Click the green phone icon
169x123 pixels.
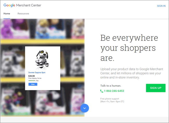[102, 91]
